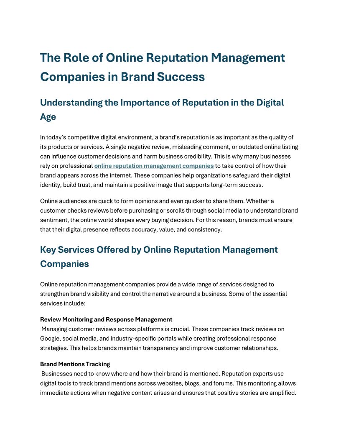Click the word 'Age' in the heading
The height and width of the screenshot is (442, 341).
tap(48, 117)
